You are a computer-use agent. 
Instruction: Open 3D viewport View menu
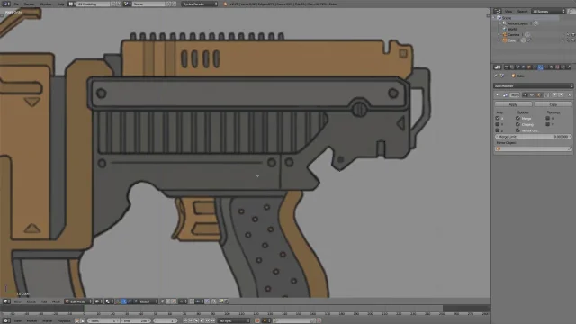coord(18,301)
